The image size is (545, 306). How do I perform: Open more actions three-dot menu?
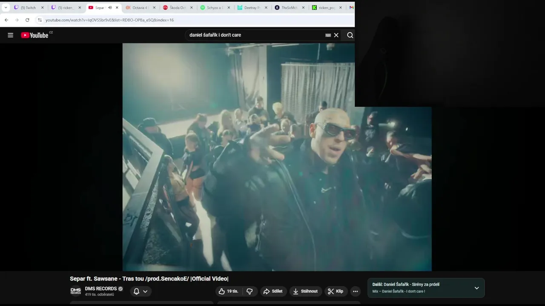point(356,291)
